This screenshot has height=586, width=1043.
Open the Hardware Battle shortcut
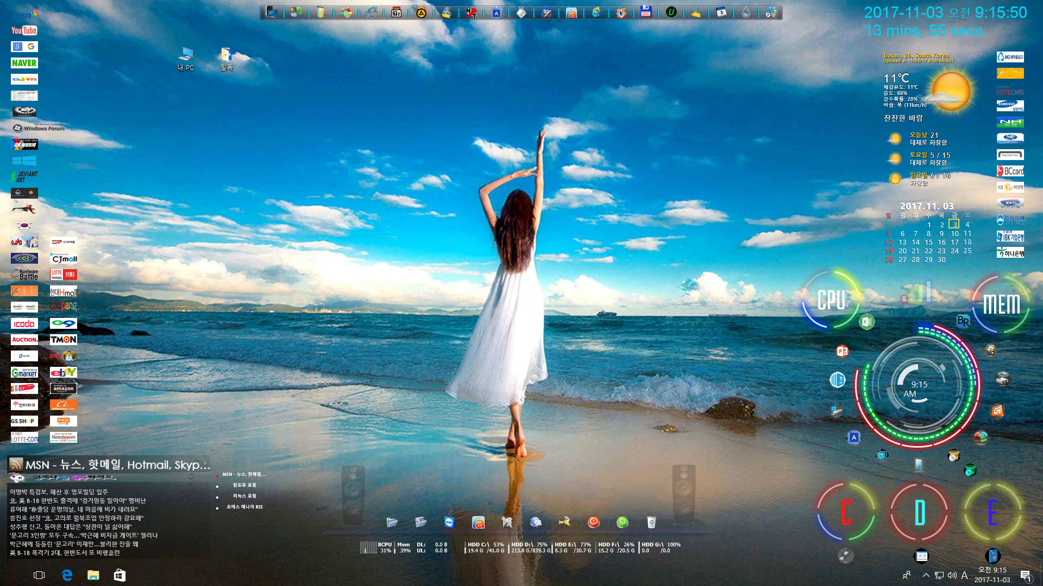click(x=24, y=275)
